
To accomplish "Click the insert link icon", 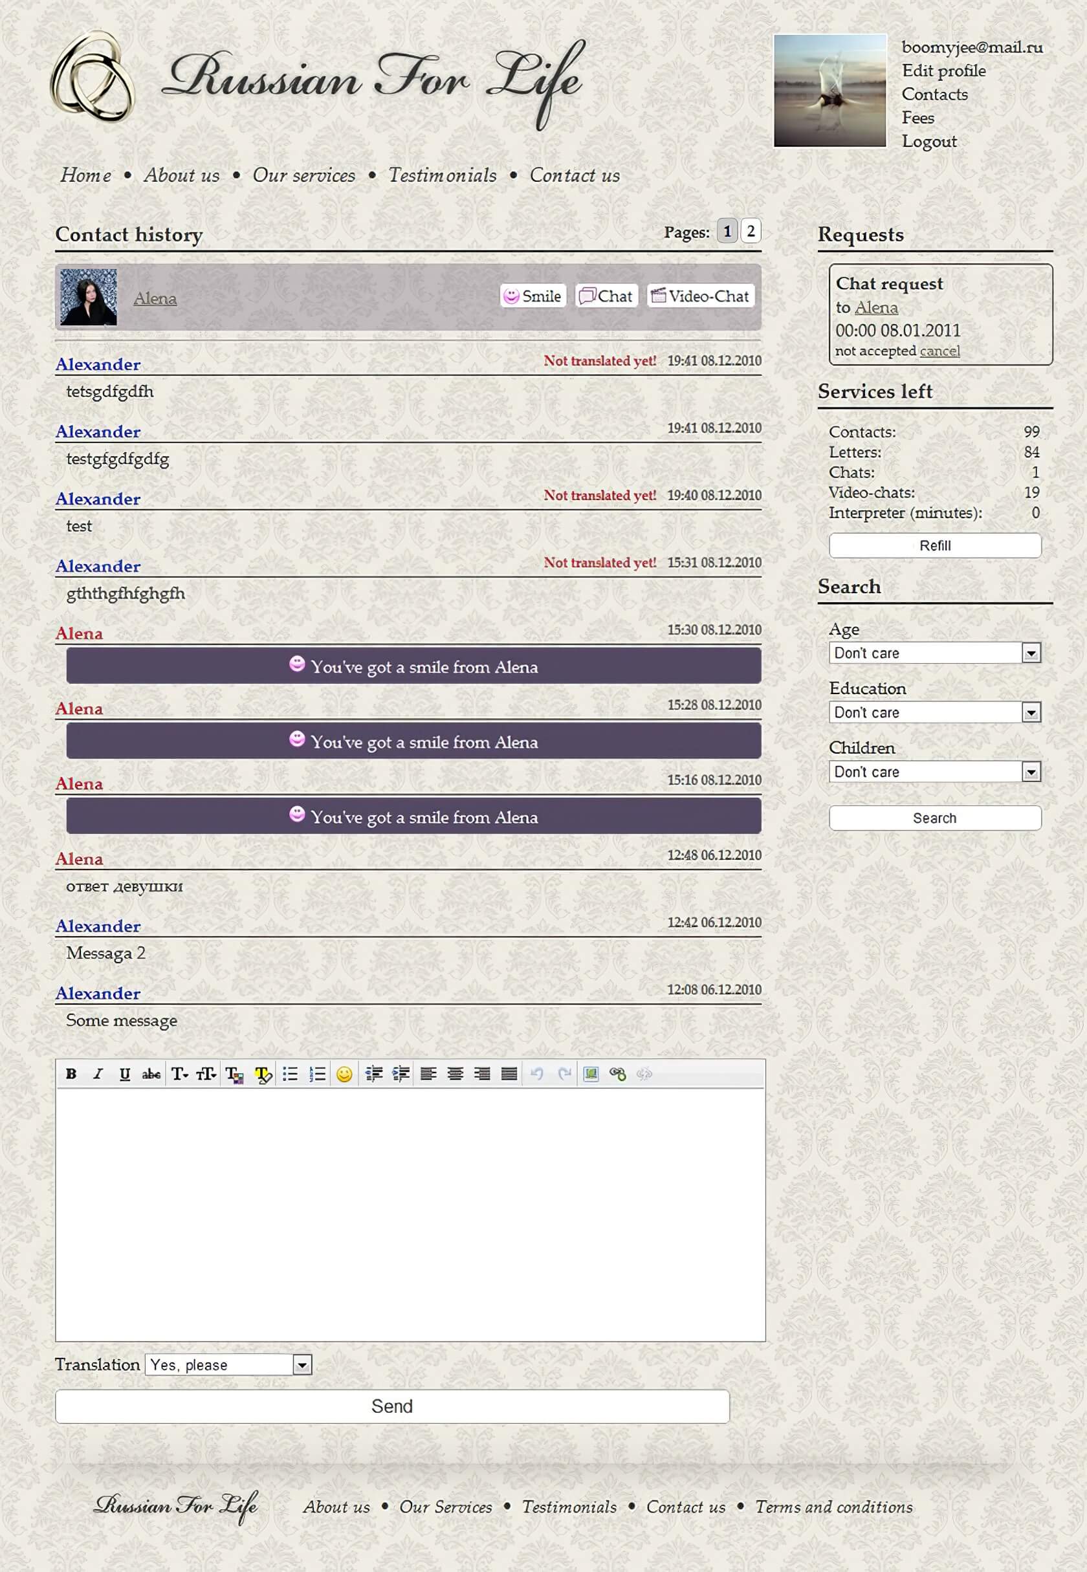I will pos(618,1074).
